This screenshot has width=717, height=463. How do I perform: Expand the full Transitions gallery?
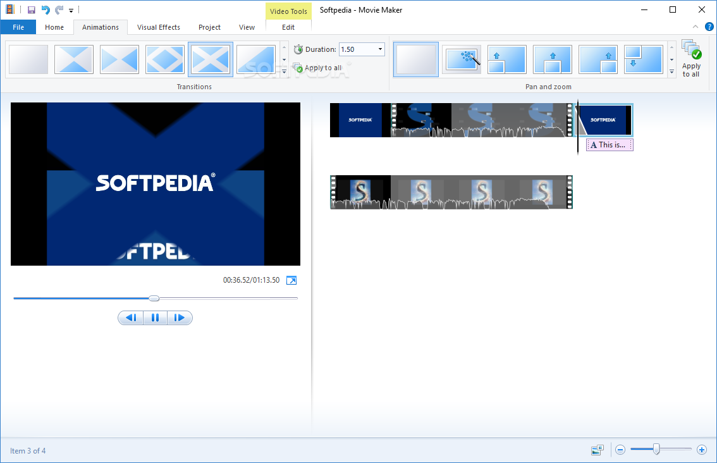coord(284,71)
